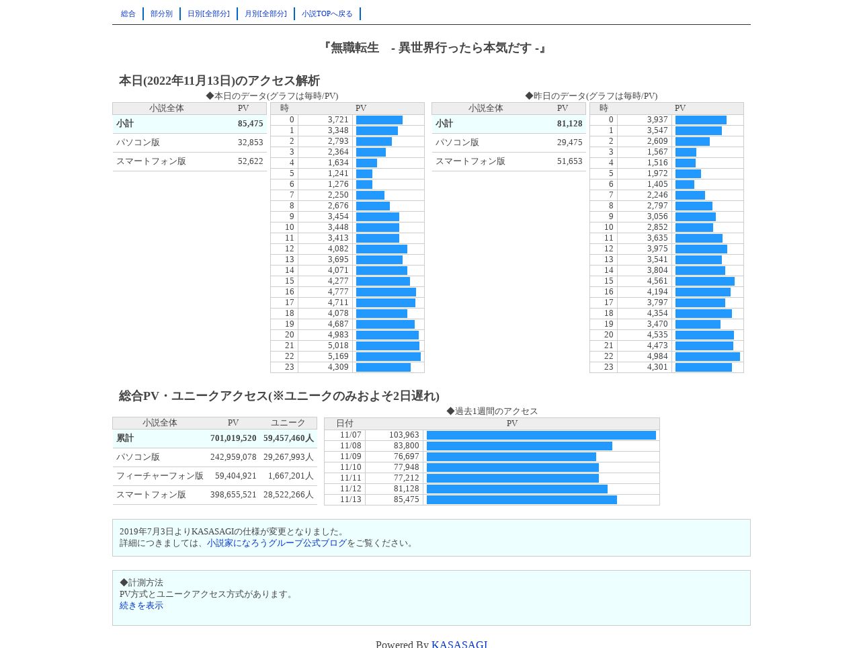Click the 総合PV・ユニークアクセス section heading
863x648 pixels.
tap(279, 396)
